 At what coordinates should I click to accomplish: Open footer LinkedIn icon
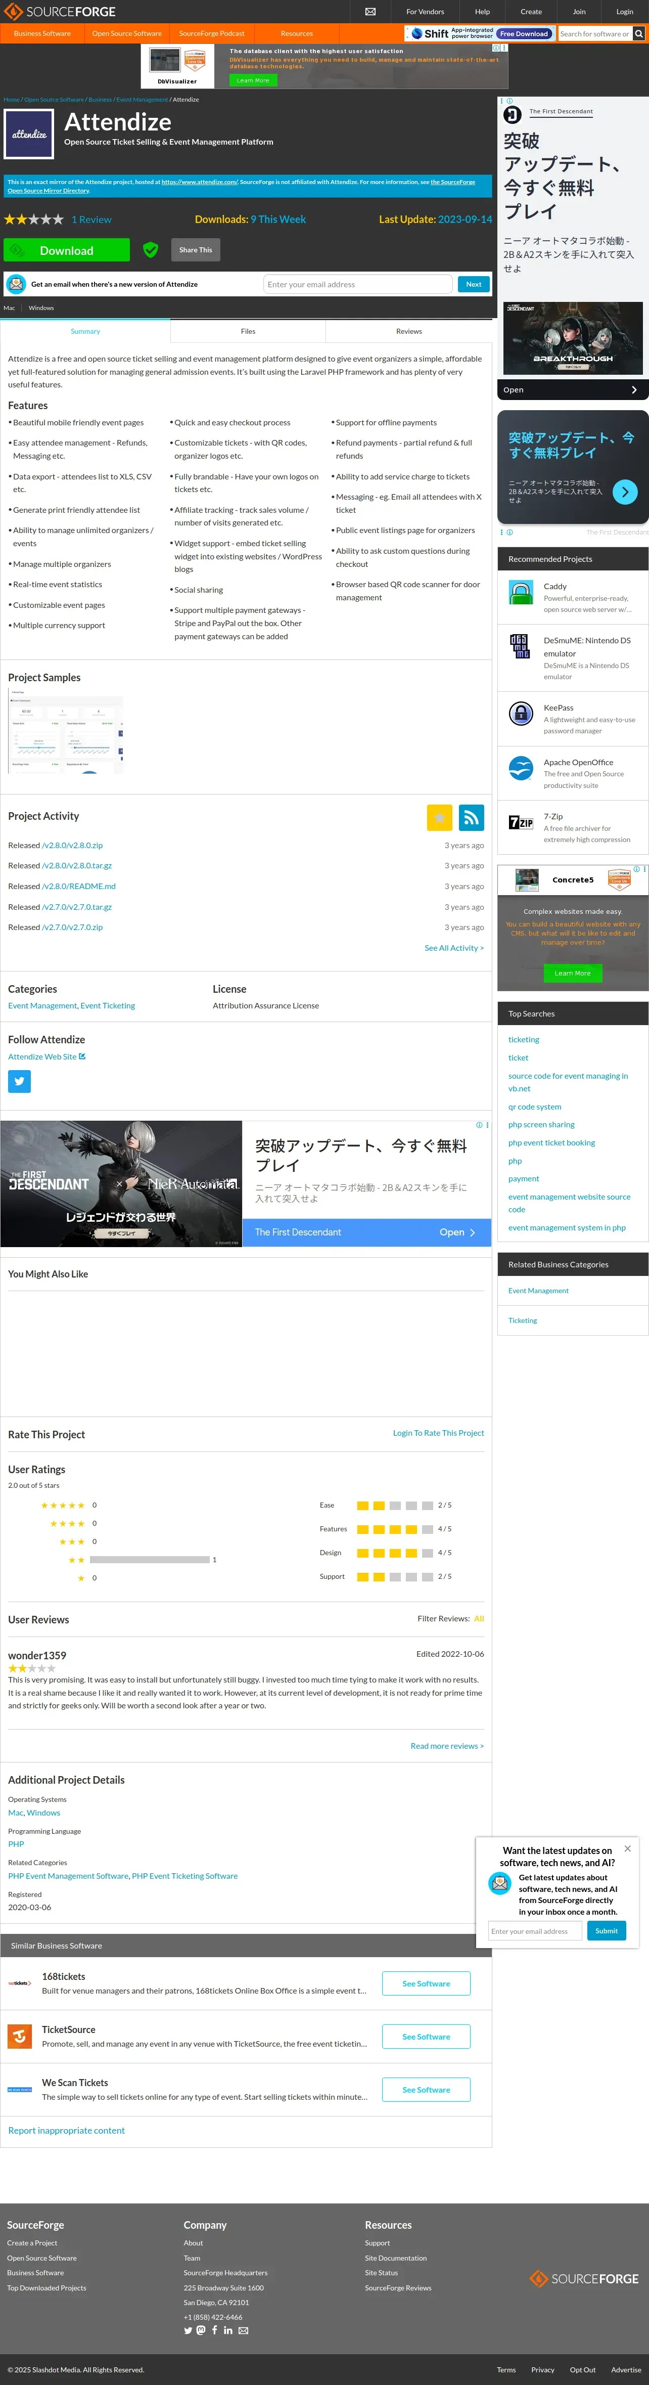pos(228,2330)
